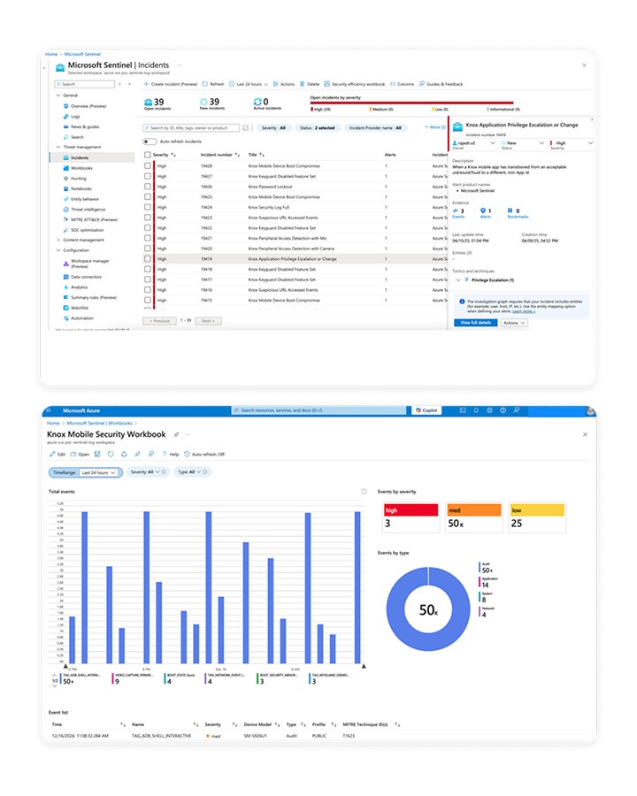Check the box for incident 19419
The width and height of the screenshot is (637, 796).
[x=148, y=259]
